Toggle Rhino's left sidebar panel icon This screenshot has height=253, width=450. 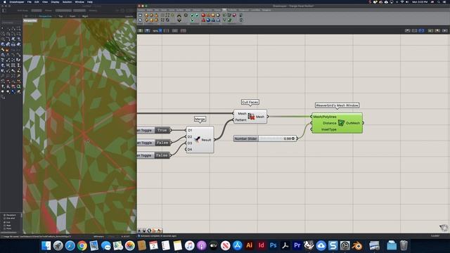(x=4, y=11)
